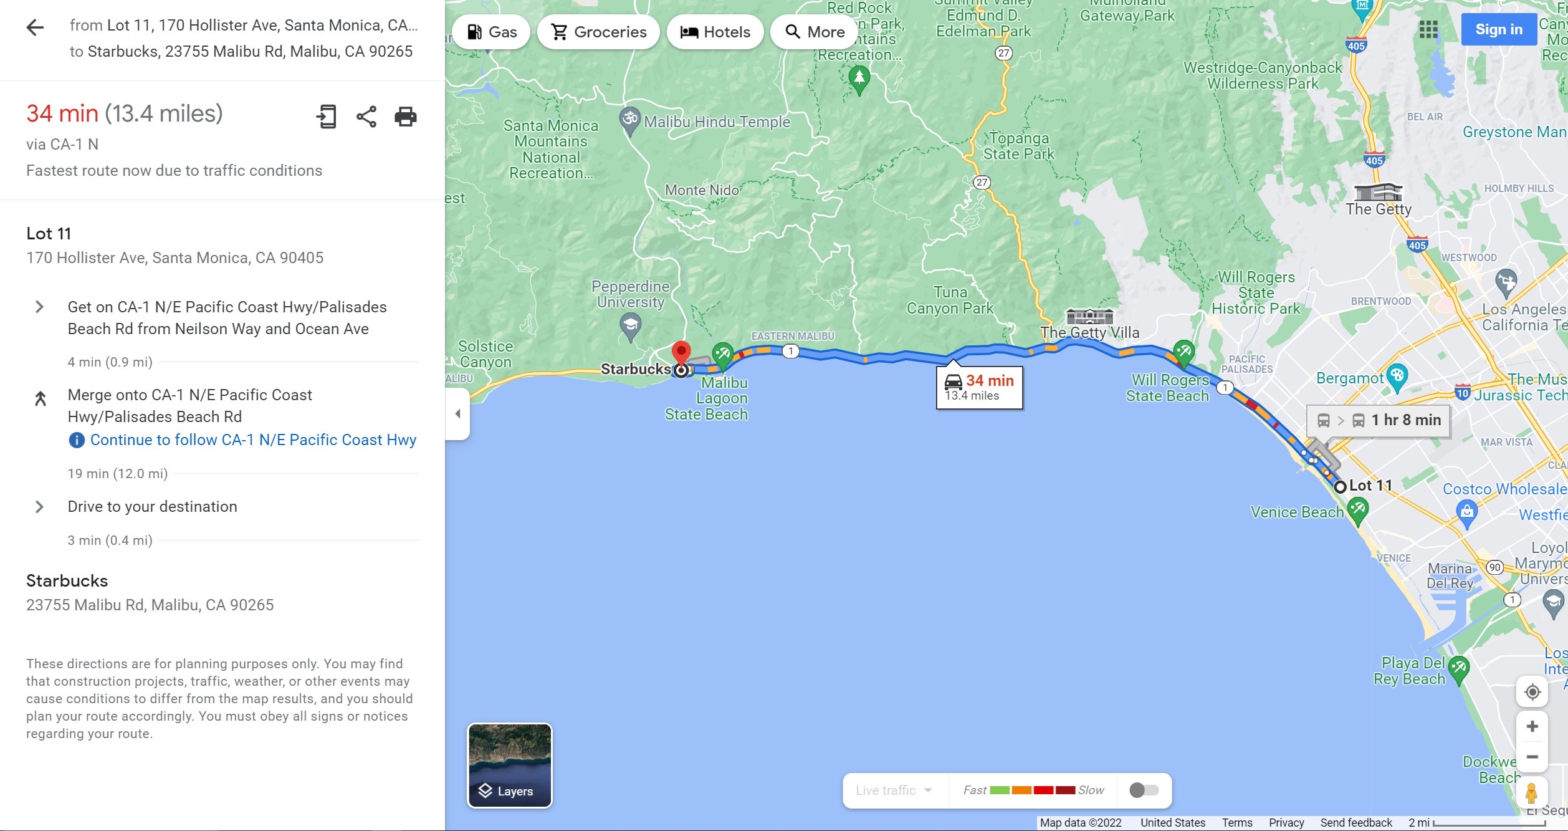
Task: Click the Costco Wholesale marker
Action: (x=1467, y=514)
